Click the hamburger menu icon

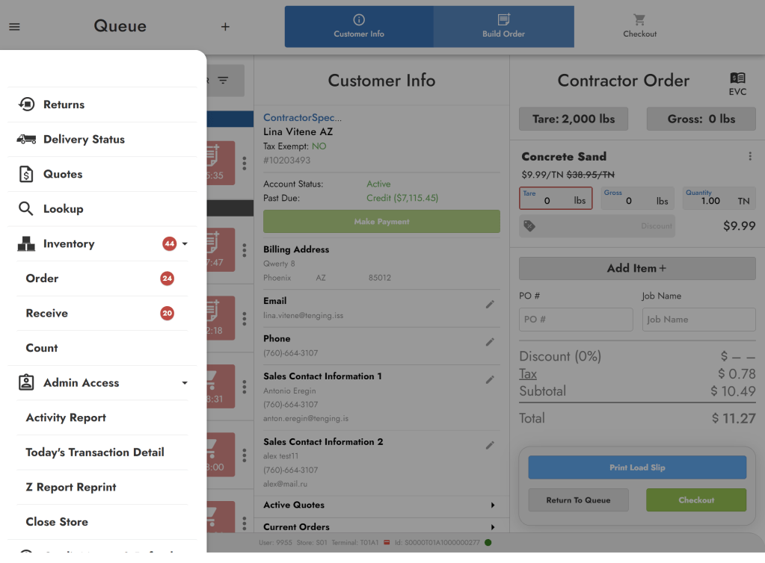(x=14, y=27)
